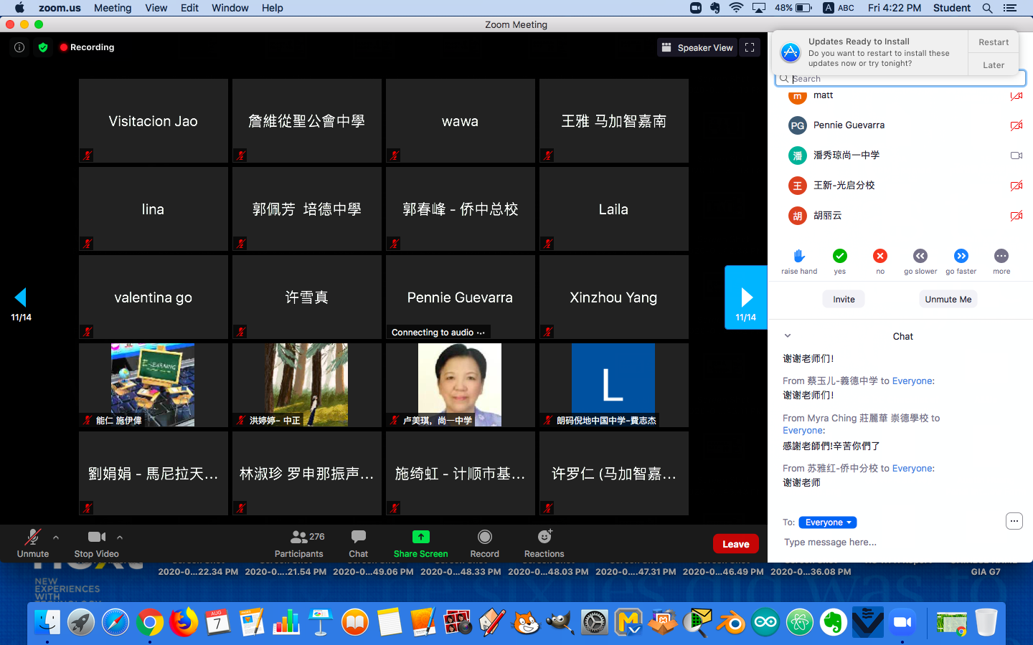Viewport: 1033px width, 645px height.
Task: Open the View menu
Action: coord(156,8)
